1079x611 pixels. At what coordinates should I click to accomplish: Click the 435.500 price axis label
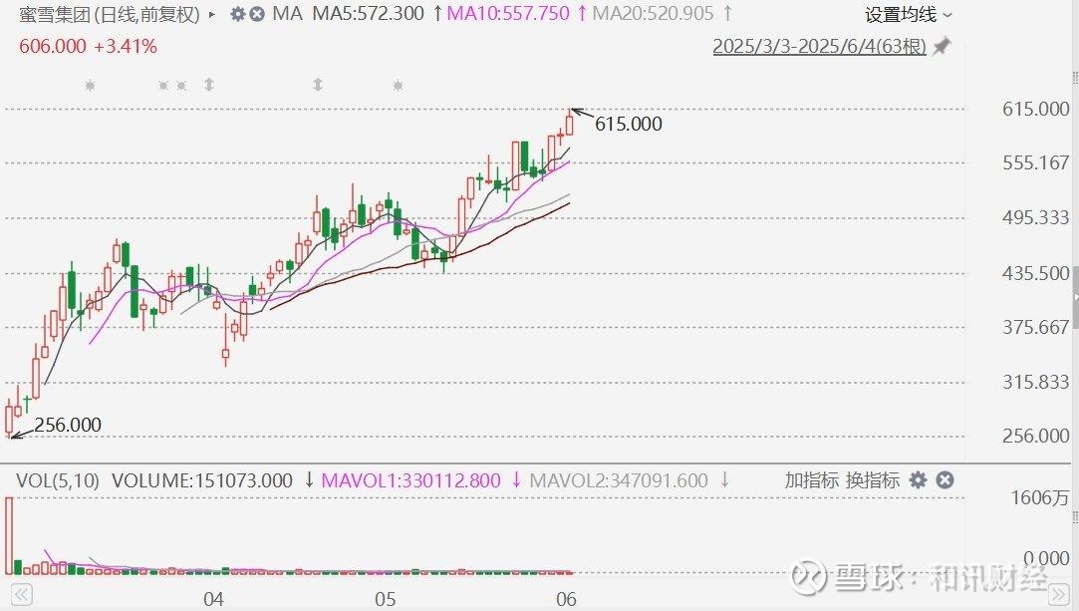click(x=1035, y=273)
